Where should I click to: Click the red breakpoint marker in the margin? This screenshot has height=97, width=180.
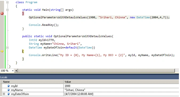coord(2,14)
